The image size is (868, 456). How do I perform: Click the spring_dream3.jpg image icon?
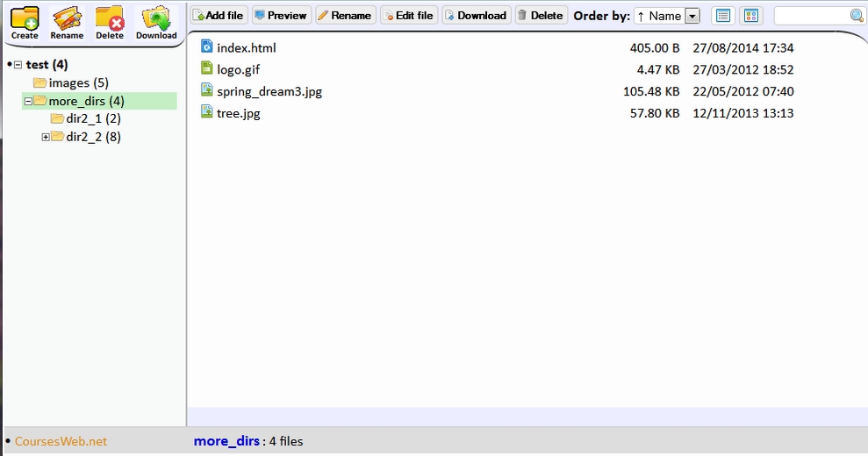click(206, 89)
